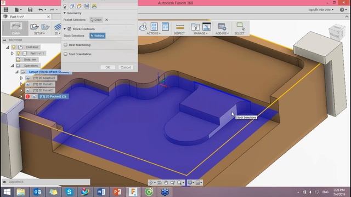The height and width of the screenshot is (197, 351).
Task: Open the ACTIONS dropdown menu
Action: [x=154, y=33]
